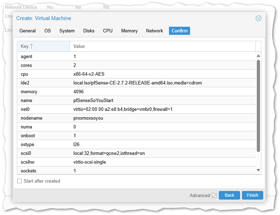Select the Confirm tab
Screen dimensions: 280x215
tap(180, 31)
